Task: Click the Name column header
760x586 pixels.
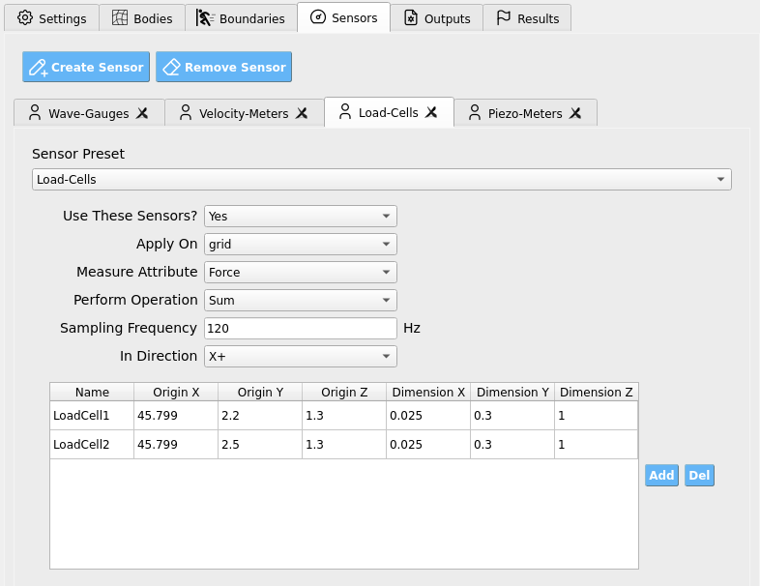Action: point(92,393)
